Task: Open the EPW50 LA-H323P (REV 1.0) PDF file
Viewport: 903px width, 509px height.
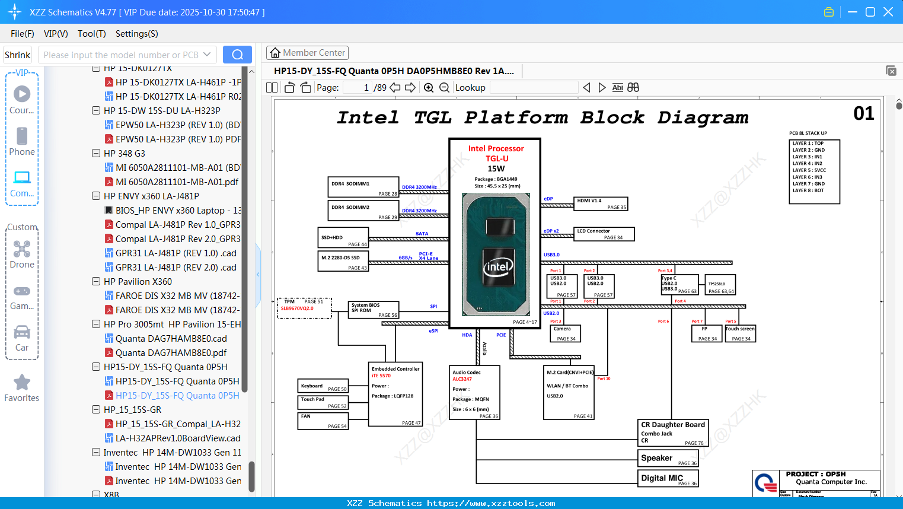Action: [173, 139]
